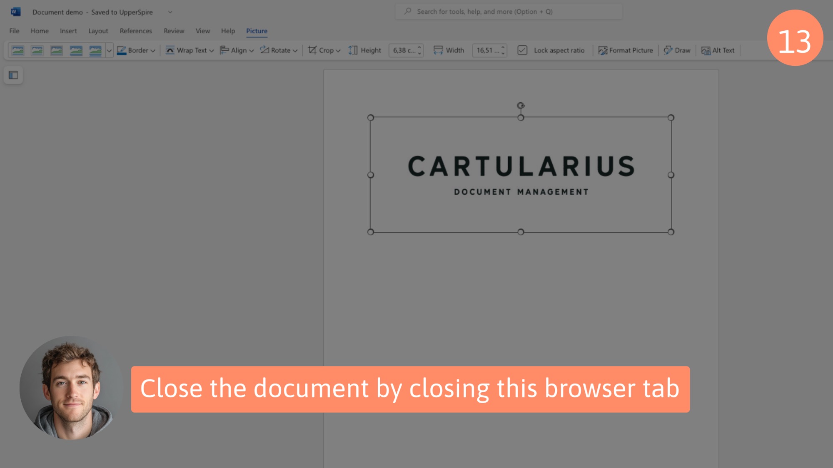The width and height of the screenshot is (833, 468).
Task: Expand the document title dropdown chevron
Action: 170,12
